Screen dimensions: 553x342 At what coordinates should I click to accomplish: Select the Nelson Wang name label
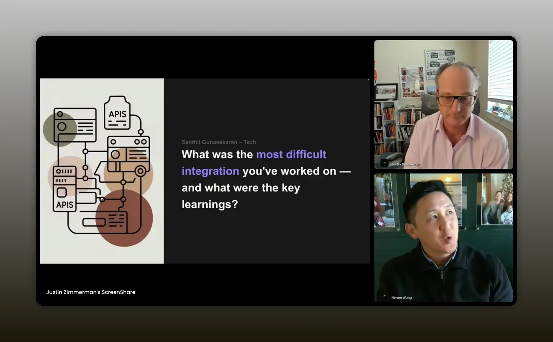click(x=401, y=298)
